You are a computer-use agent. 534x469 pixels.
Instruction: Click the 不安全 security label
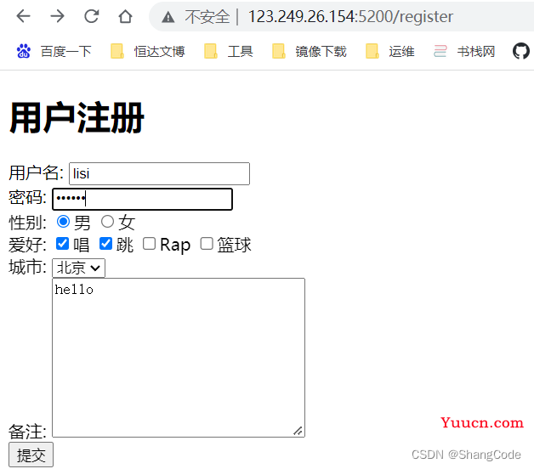click(207, 16)
